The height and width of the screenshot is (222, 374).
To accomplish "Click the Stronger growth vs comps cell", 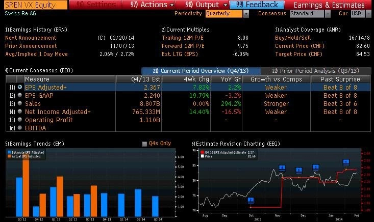I will click(x=276, y=104).
